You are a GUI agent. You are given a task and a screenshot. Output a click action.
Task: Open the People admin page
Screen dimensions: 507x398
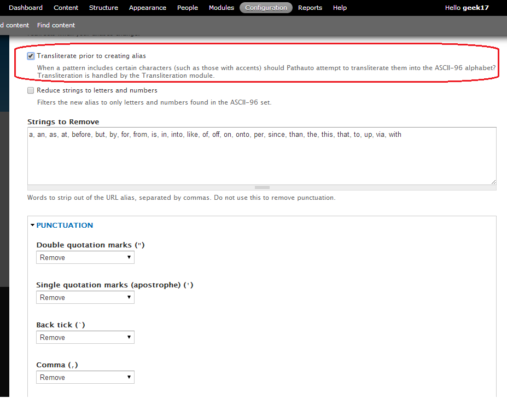188,8
